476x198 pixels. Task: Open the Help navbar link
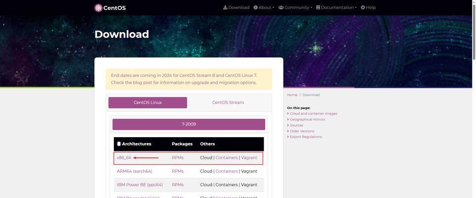click(x=368, y=7)
